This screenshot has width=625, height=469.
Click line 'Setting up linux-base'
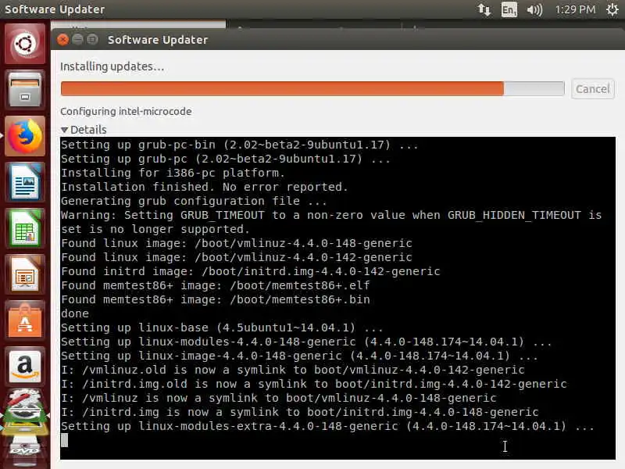222,328
